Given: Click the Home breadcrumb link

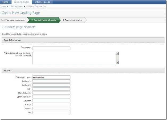Looking at the screenshot, I should 3,6.
